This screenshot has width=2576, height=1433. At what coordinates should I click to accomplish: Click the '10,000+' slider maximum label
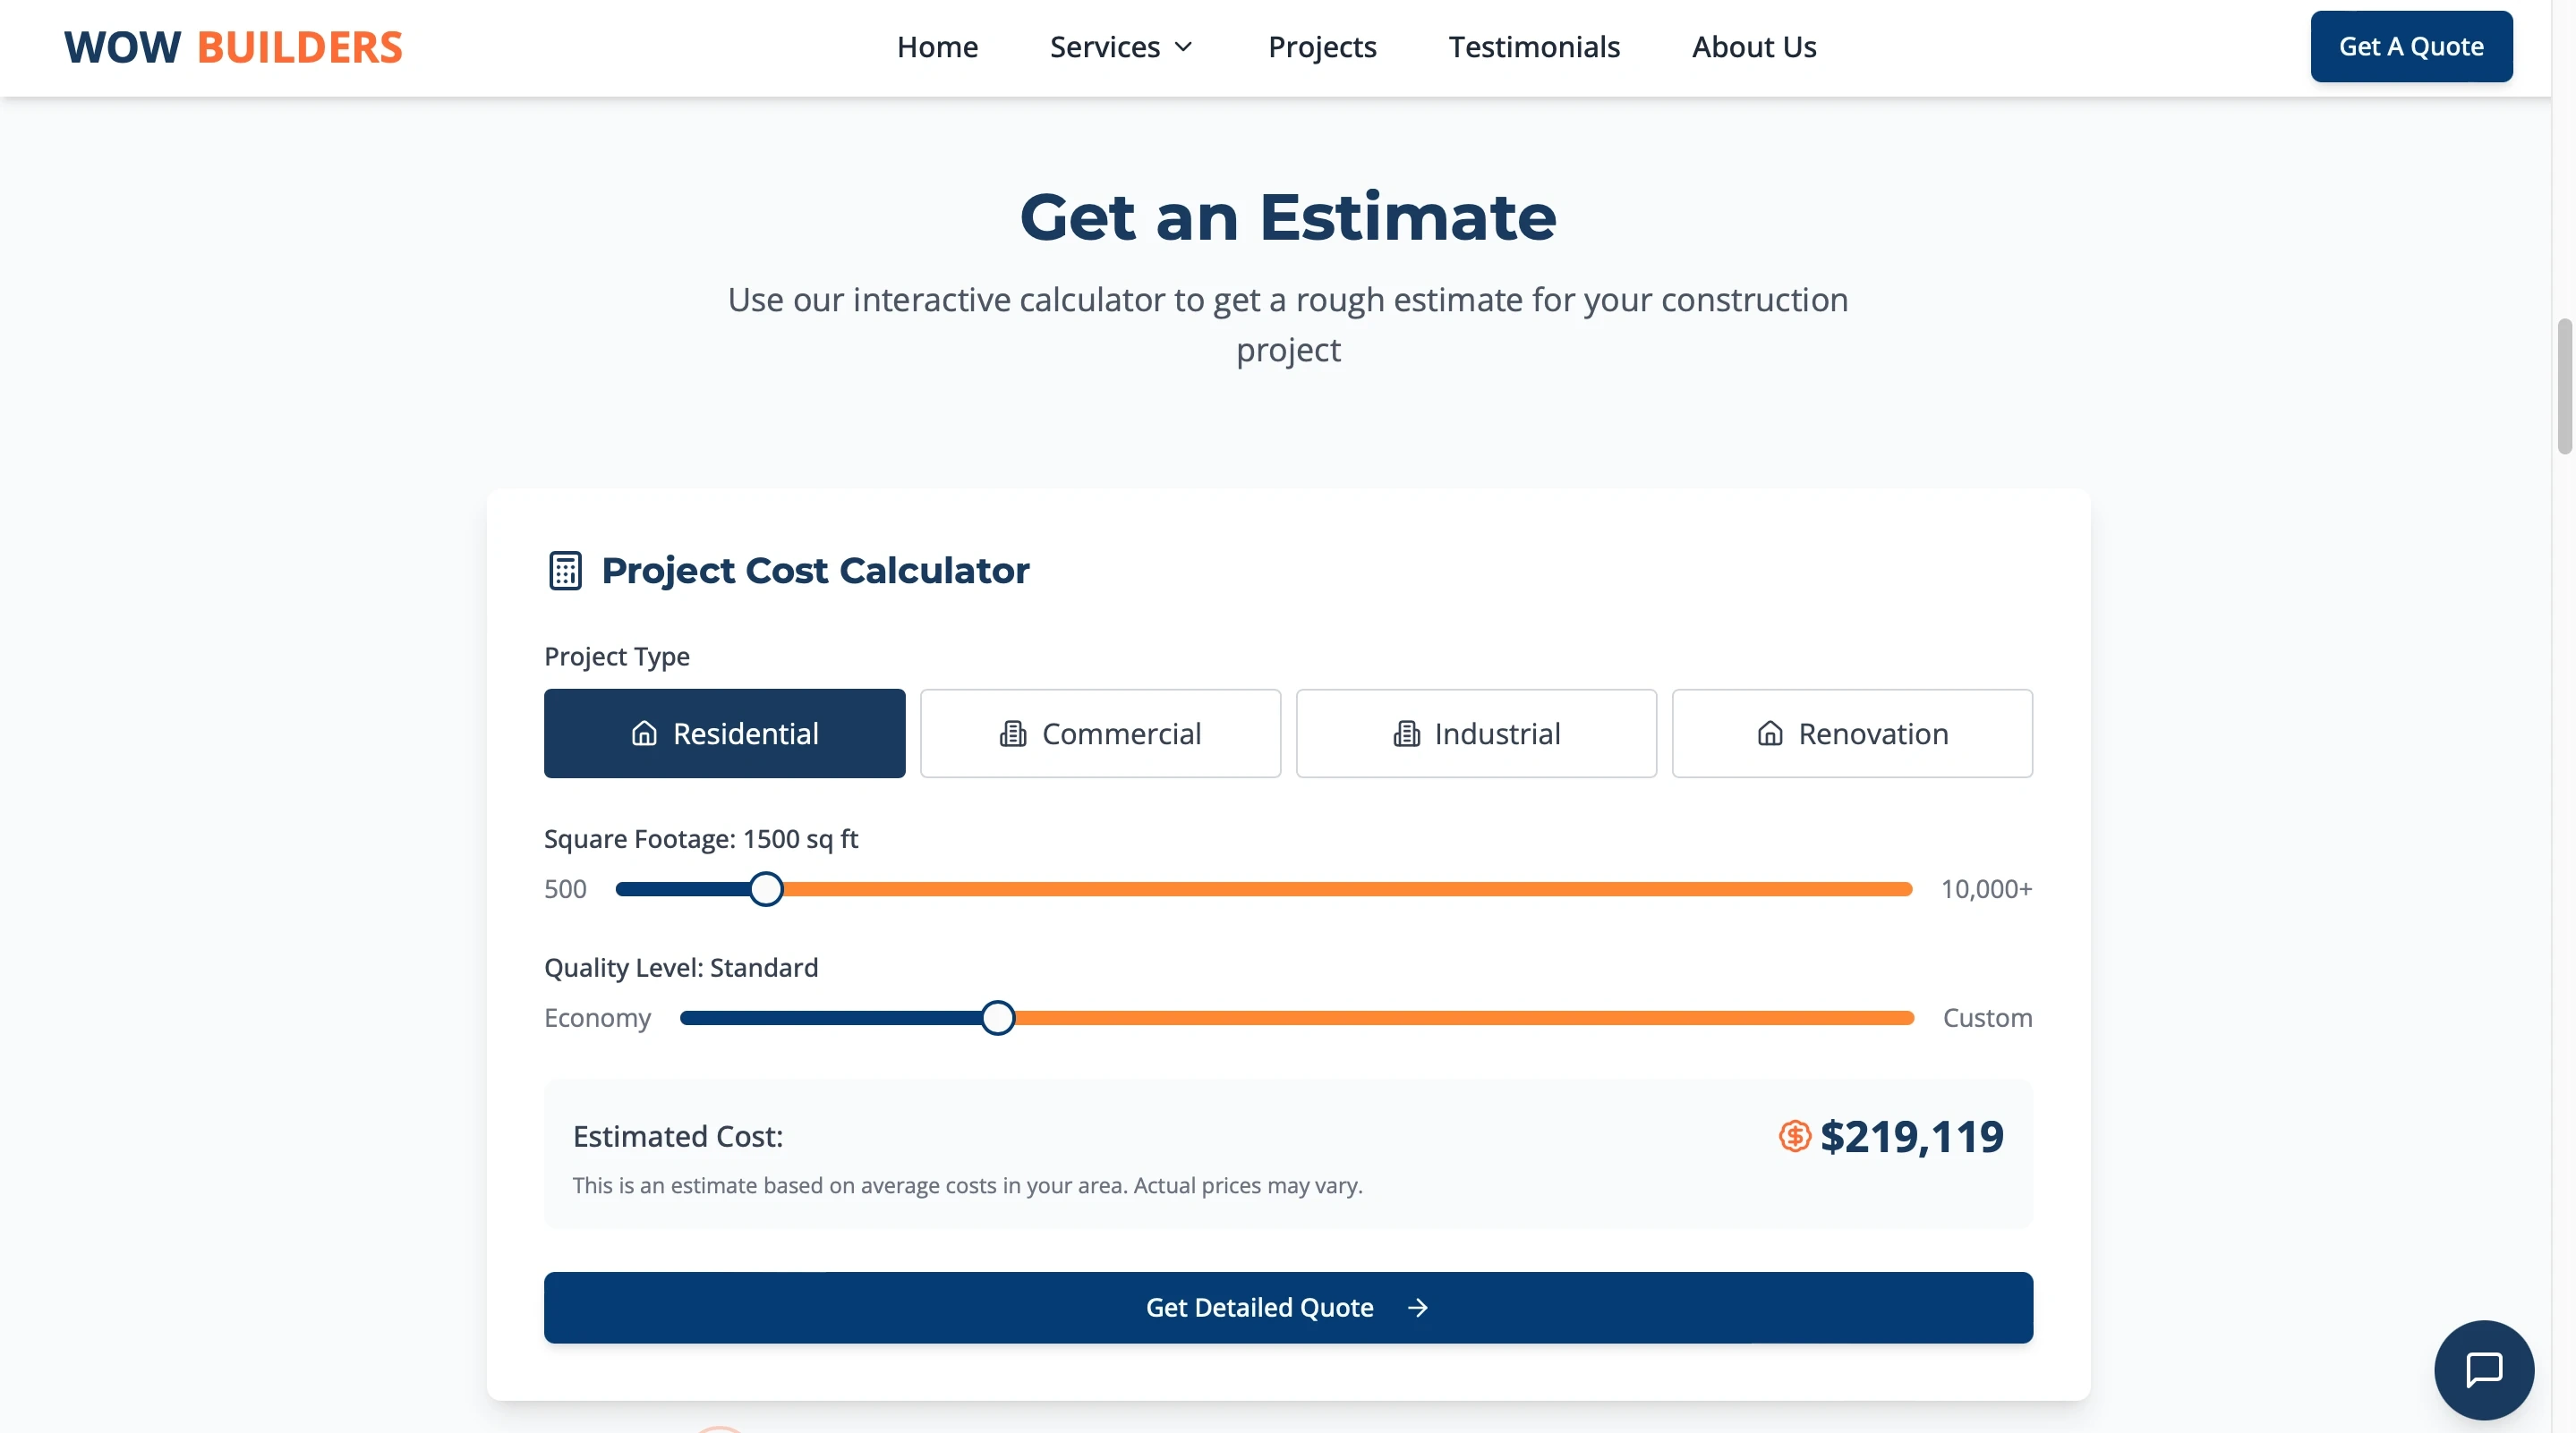click(x=1986, y=889)
